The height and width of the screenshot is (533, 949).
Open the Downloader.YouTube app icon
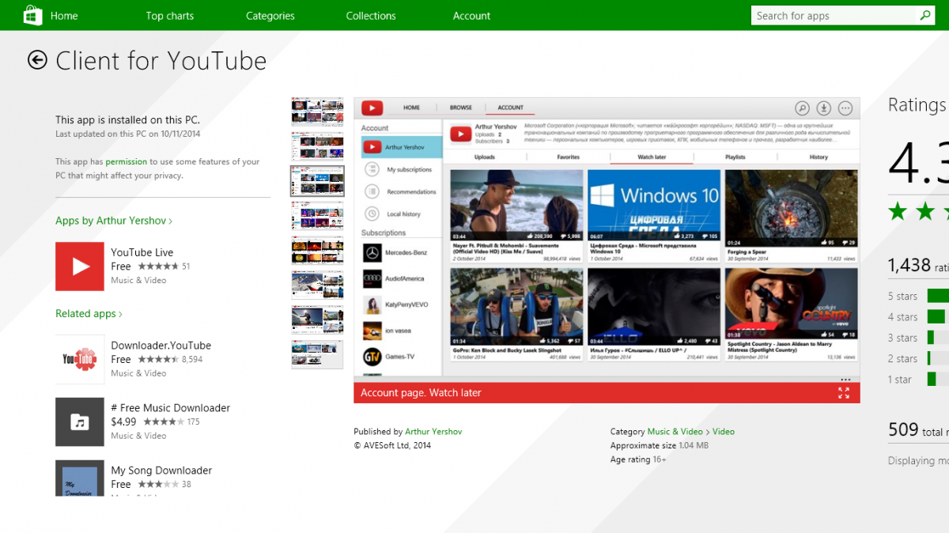(x=80, y=360)
